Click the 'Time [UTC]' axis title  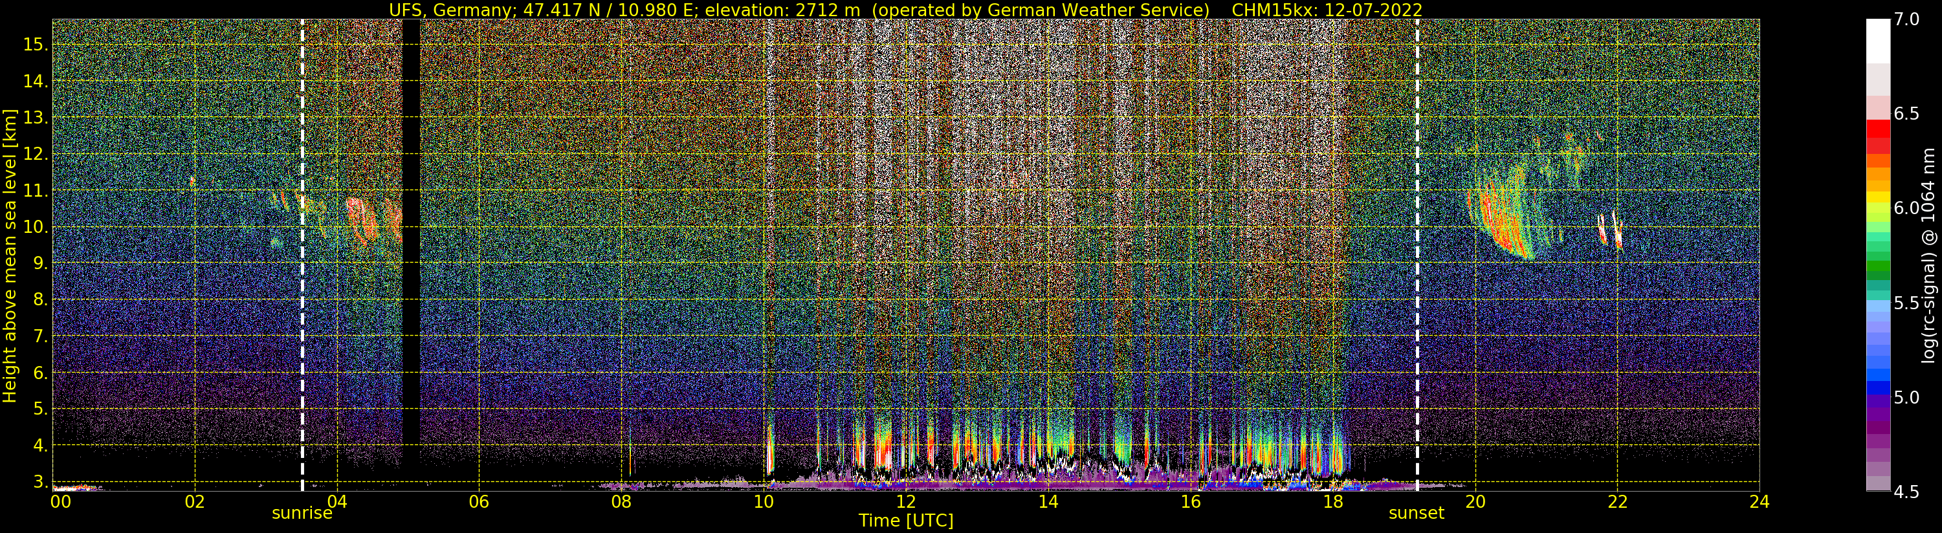[x=906, y=521]
